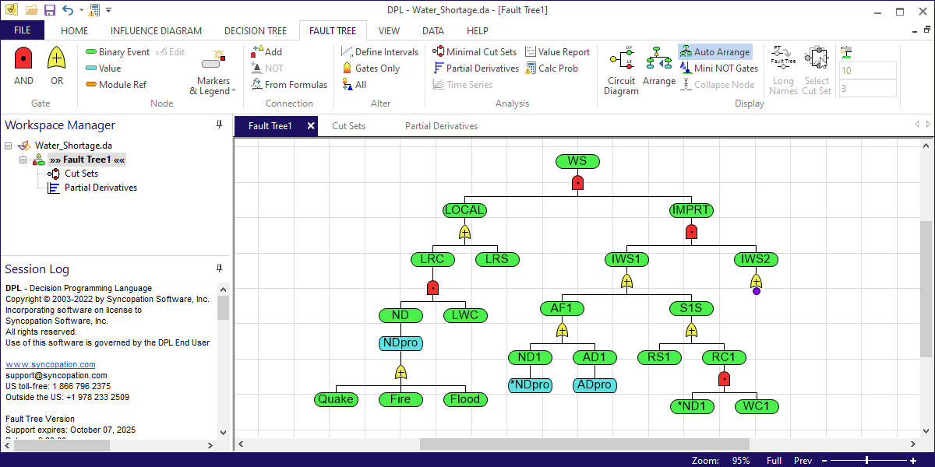935x467 pixels.
Task: Run Calc Prob on the fault tree
Action: click(554, 68)
